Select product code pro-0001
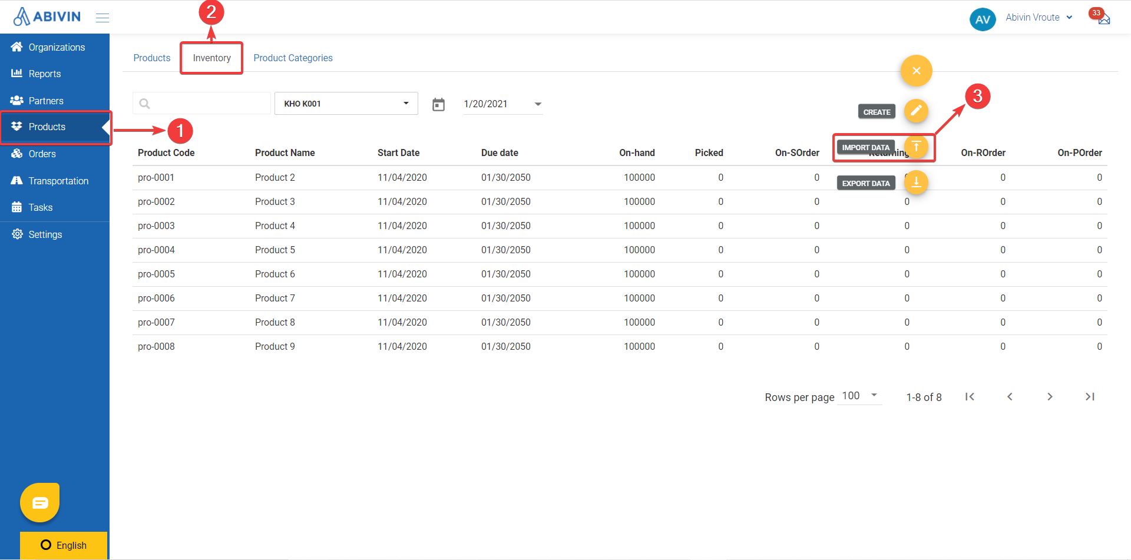The width and height of the screenshot is (1131, 560). pos(156,177)
